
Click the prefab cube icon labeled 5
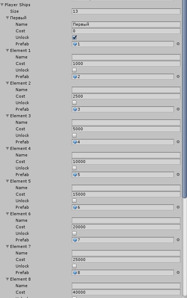coord(75,175)
